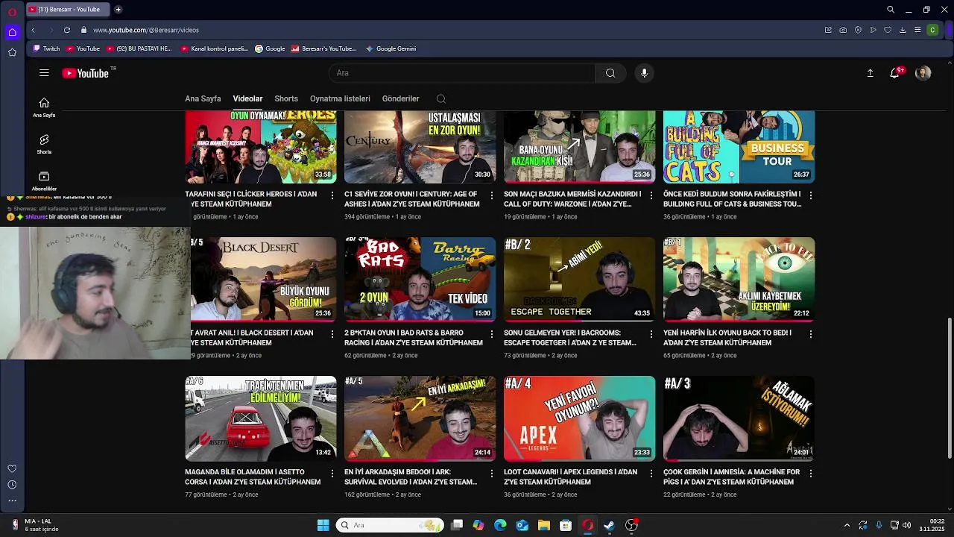Open a new browser tab with plus icon
The image size is (954, 537).
click(x=118, y=10)
